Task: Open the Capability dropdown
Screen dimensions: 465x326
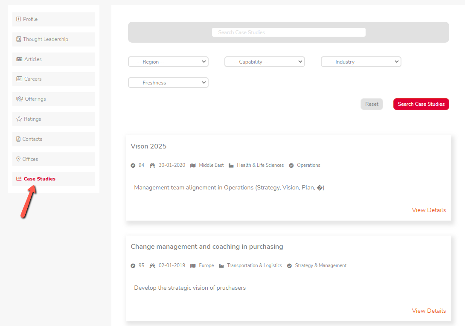Action: coord(264,62)
